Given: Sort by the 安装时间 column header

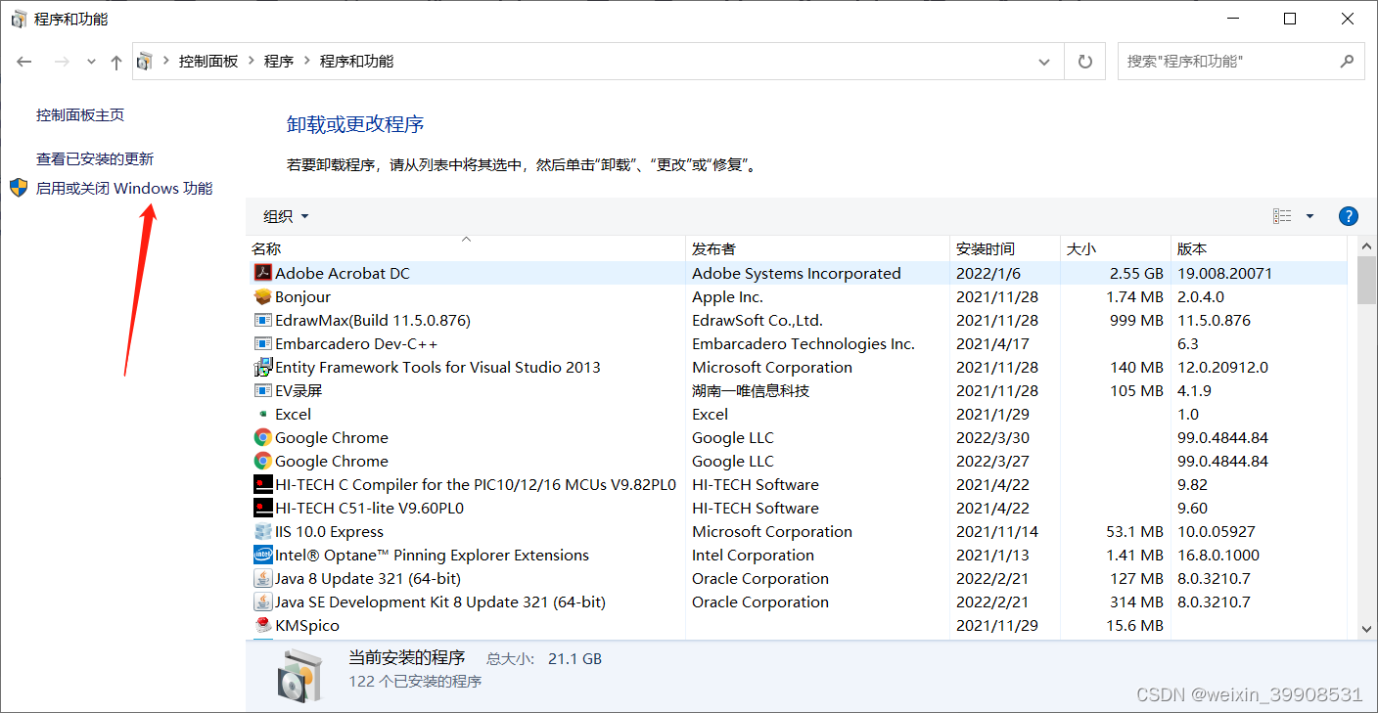Looking at the screenshot, I should point(1005,248).
